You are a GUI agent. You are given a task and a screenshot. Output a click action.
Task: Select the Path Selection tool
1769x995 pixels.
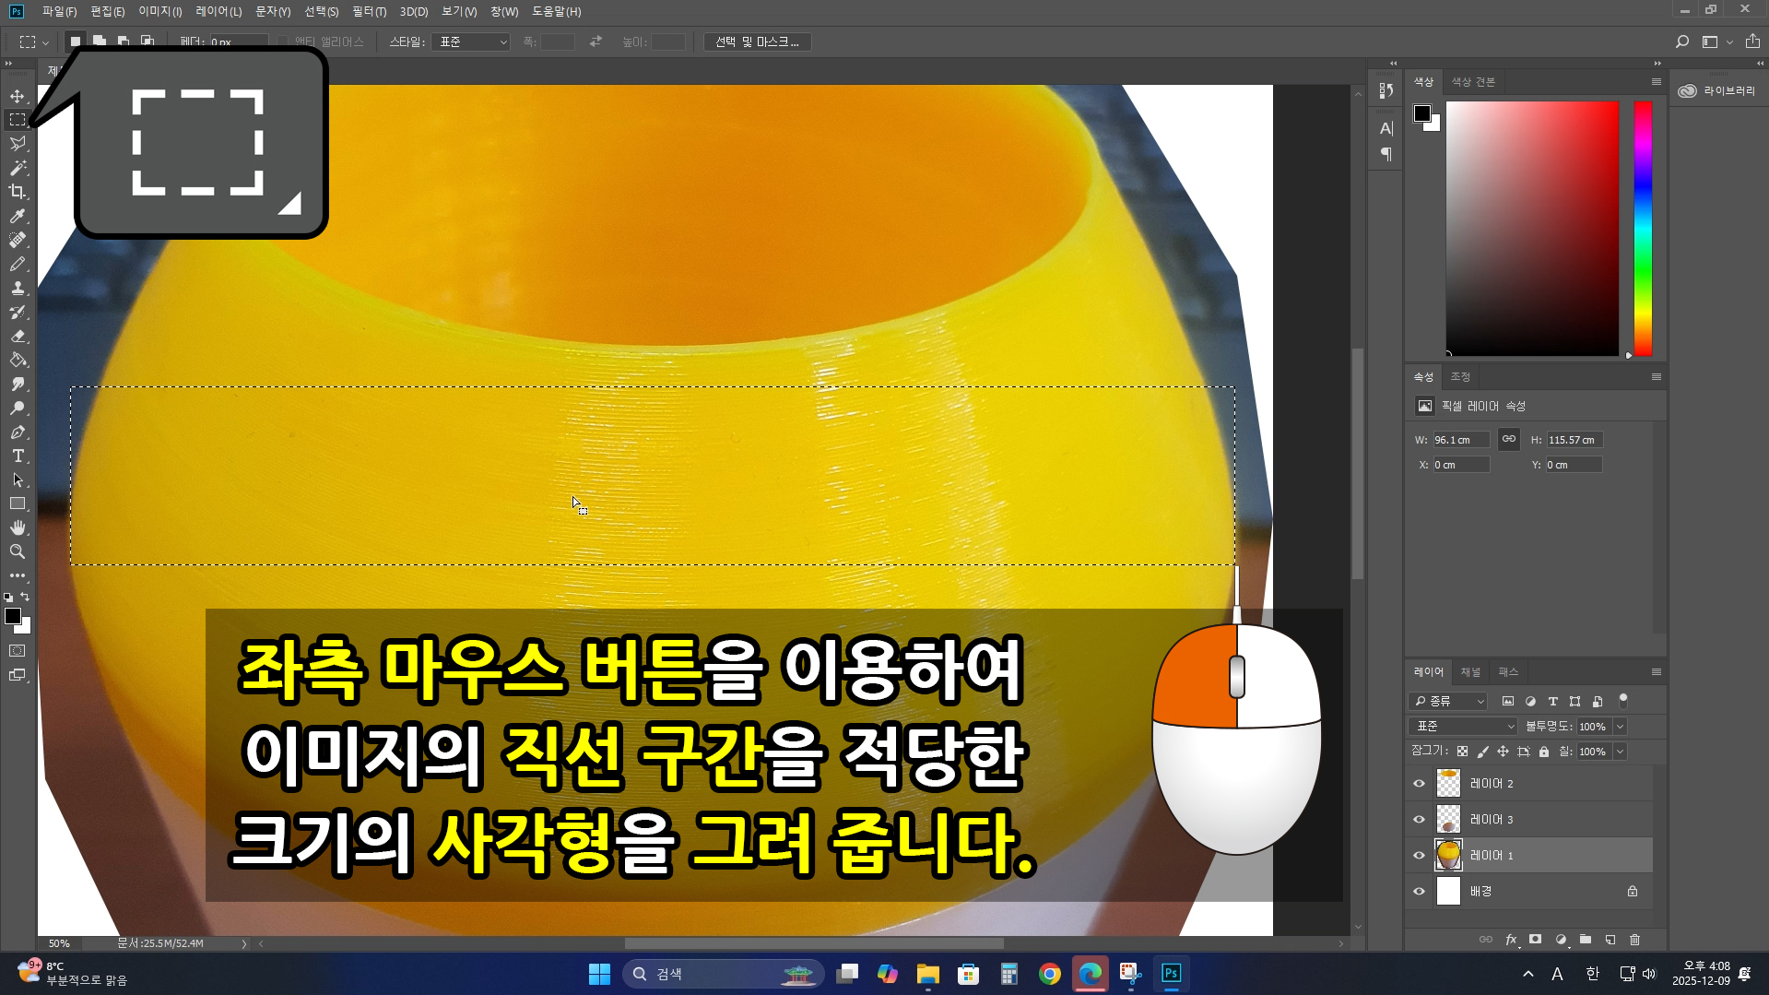point(18,480)
